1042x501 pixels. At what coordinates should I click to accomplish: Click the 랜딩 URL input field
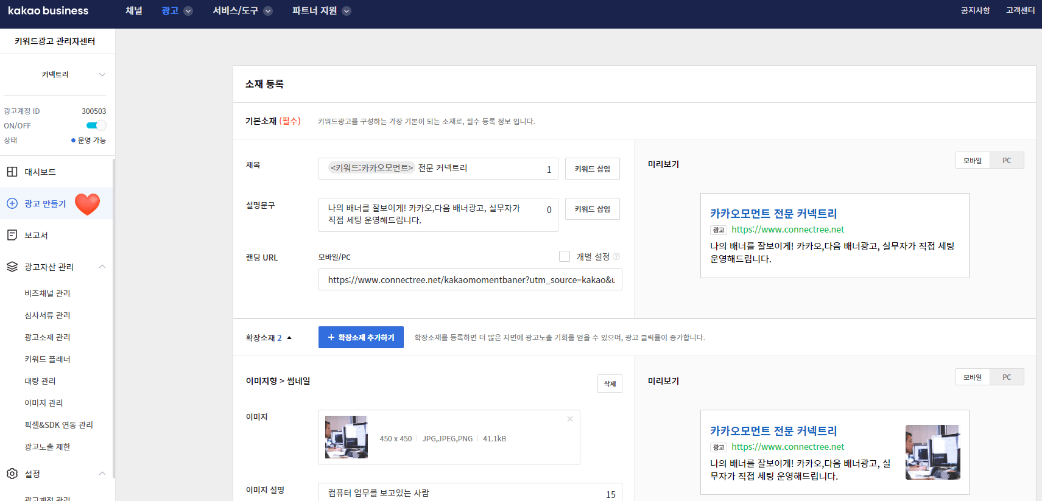470,279
